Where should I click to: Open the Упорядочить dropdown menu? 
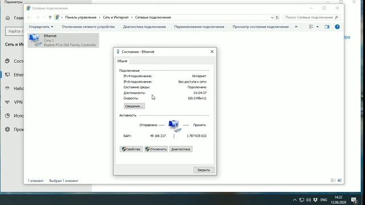click(40, 27)
